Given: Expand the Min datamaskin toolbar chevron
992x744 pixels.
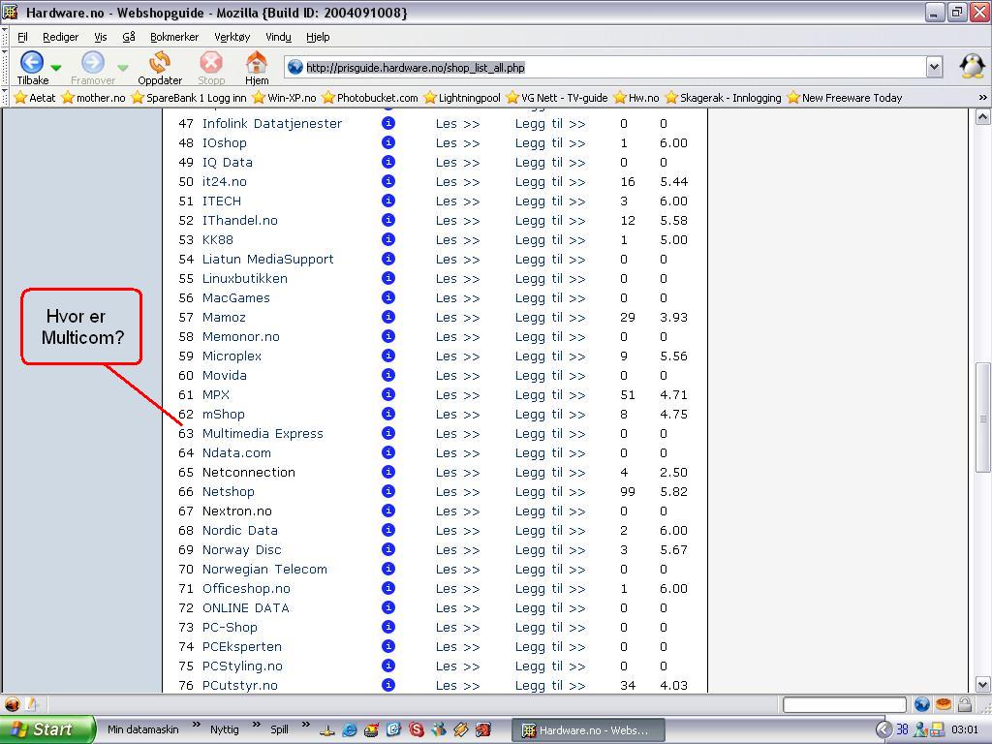Looking at the screenshot, I should point(196,725).
